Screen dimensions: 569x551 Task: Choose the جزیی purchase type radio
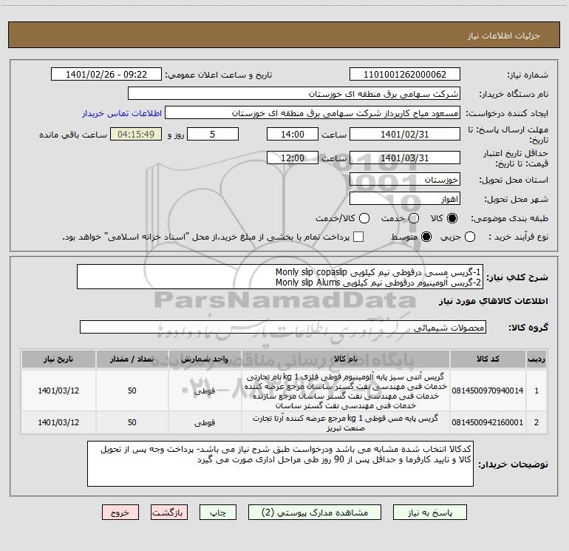click(x=469, y=237)
